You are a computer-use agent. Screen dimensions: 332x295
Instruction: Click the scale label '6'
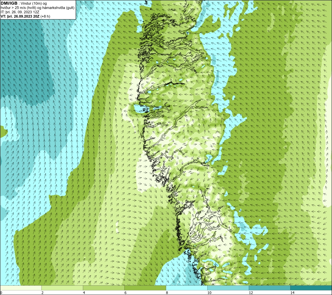pyautogui.click(x=125, y=293)
